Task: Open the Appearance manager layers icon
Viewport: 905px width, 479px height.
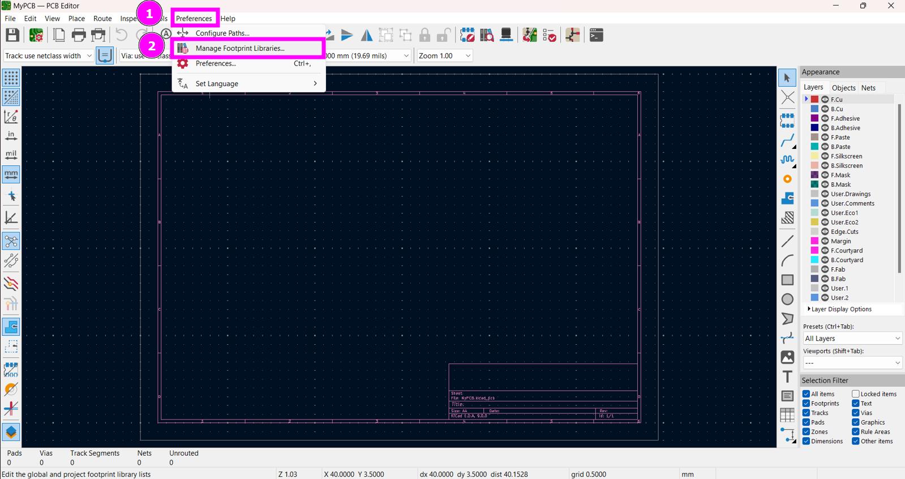Action: pos(11,432)
